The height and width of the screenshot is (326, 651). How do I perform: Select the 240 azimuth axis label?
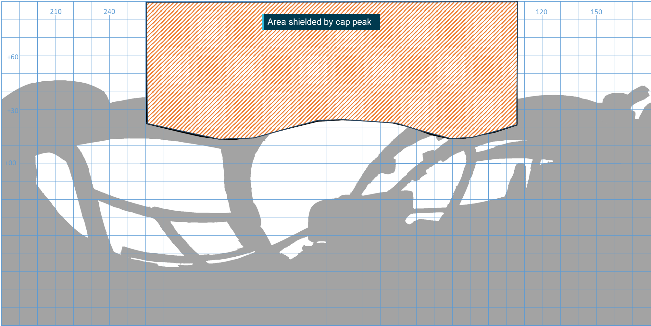coord(109,12)
